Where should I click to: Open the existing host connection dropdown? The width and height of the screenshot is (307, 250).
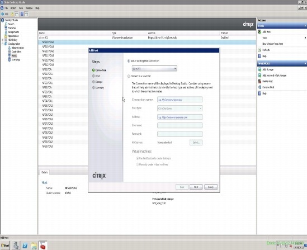154,69
